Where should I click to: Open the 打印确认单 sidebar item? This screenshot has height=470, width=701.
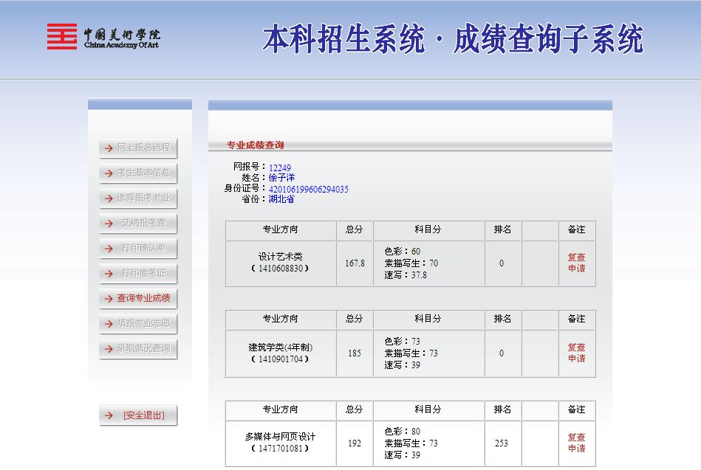point(138,248)
